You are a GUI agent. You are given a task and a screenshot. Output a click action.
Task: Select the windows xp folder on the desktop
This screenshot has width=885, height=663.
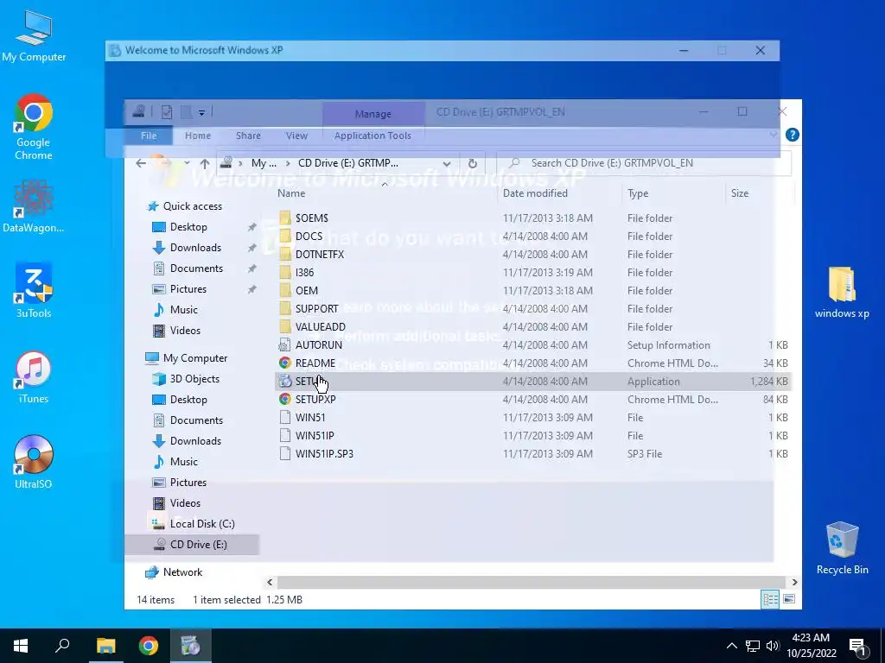842,292
